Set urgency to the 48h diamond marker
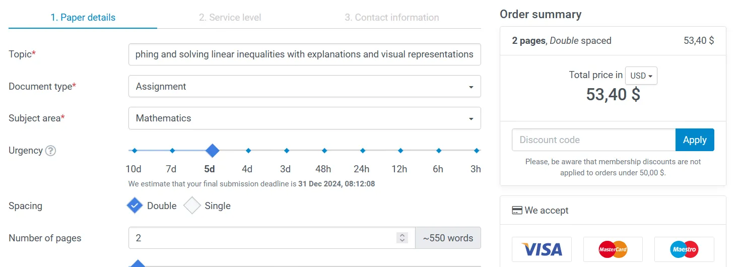The image size is (738, 267). (x=324, y=150)
